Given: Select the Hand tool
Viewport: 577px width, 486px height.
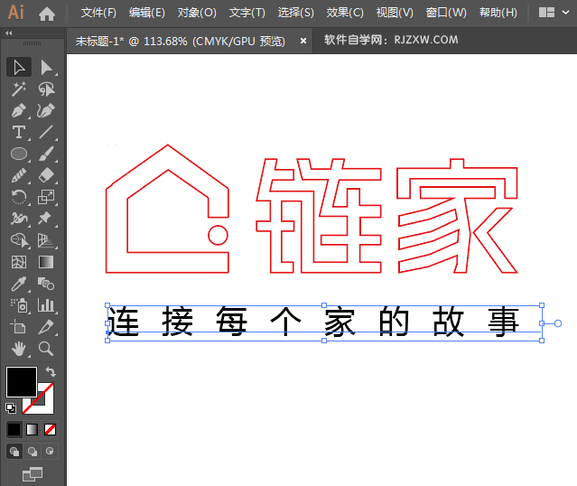Looking at the screenshot, I should click(x=19, y=349).
